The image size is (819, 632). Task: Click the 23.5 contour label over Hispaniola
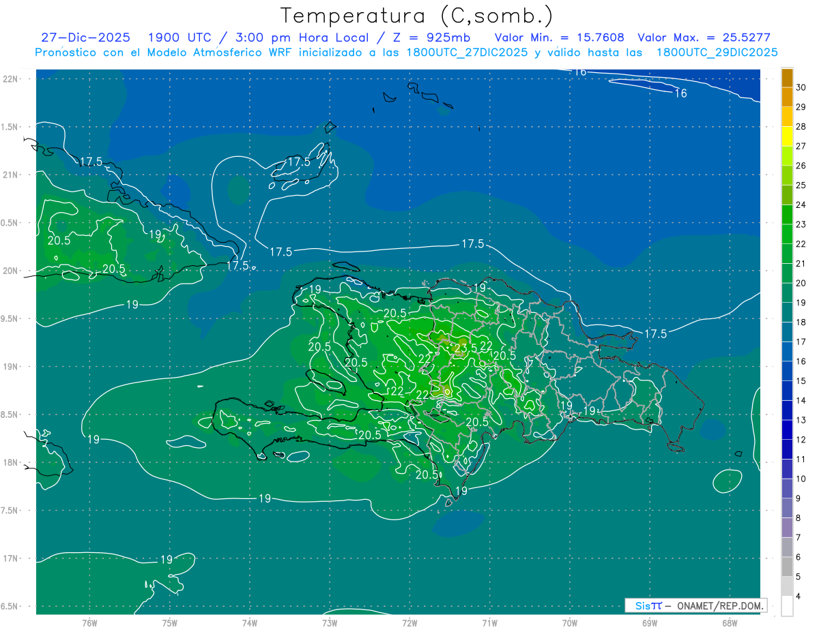465,348
